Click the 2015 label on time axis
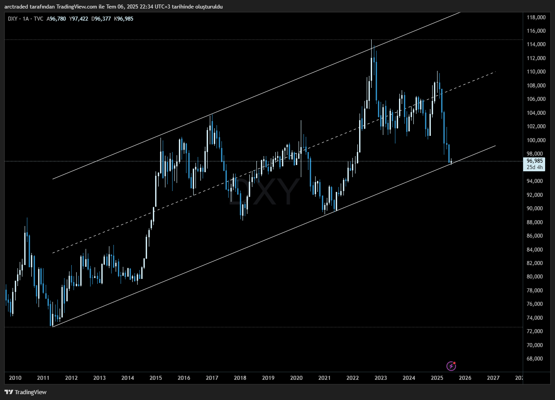The width and height of the screenshot is (555, 400). 156,378
